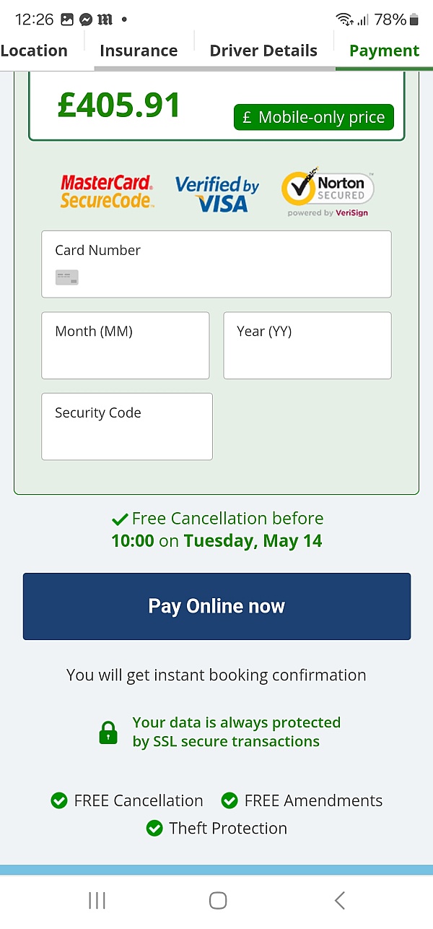Viewport: 433px width, 929px height.
Task: Click the checkmark beside Free Cancellation notice
Action: [120, 518]
